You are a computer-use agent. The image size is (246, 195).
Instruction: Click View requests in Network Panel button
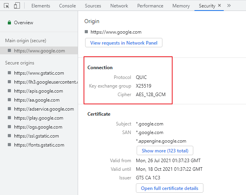[x=123, y=43]
